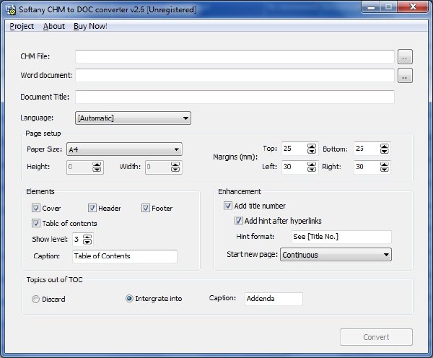Select the Discard radio button
The height and width of the screenshot is (358, 433).
coord(35,299)
